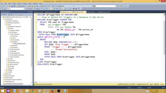Switch to the SQLQuery10.sql tab

point(46,12)
